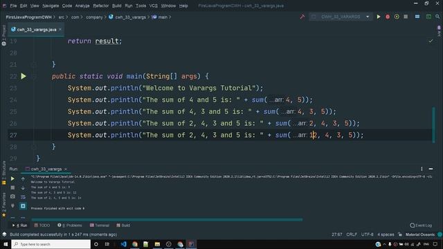Open the Refactor menu

(101, 6)
